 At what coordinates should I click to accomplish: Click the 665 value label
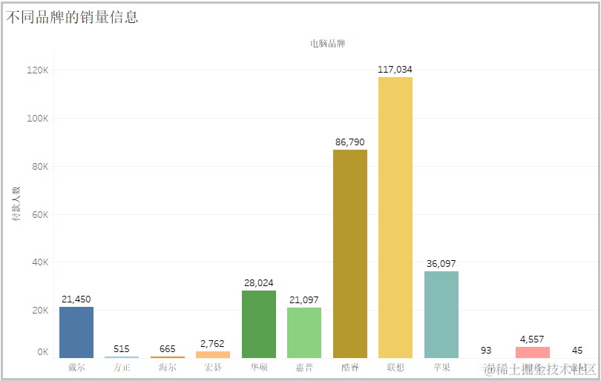tap(168, 349)
